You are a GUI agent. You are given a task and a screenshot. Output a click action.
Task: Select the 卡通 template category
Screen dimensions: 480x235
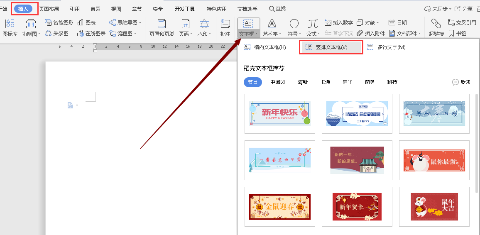pos(325,82)
